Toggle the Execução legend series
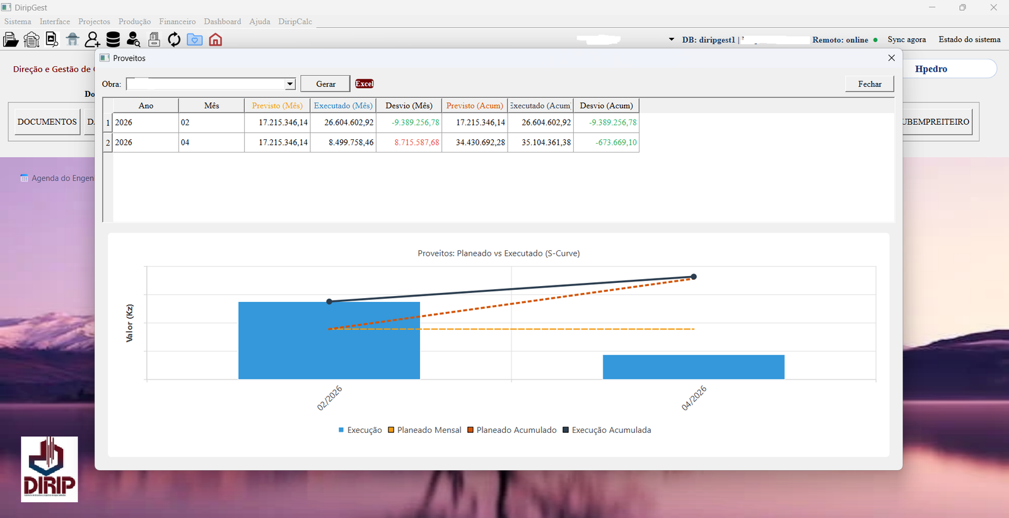 click(x=360, y=430)
